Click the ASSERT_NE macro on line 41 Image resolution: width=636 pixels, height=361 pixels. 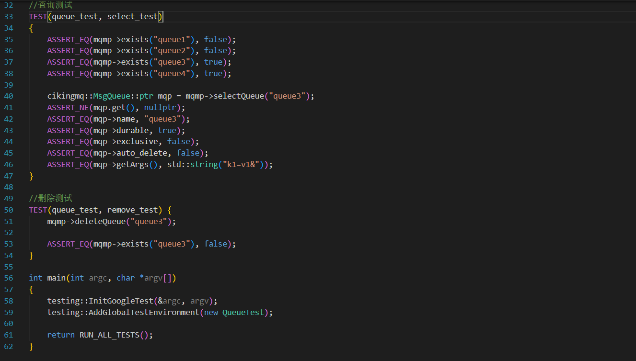[68, 107]
